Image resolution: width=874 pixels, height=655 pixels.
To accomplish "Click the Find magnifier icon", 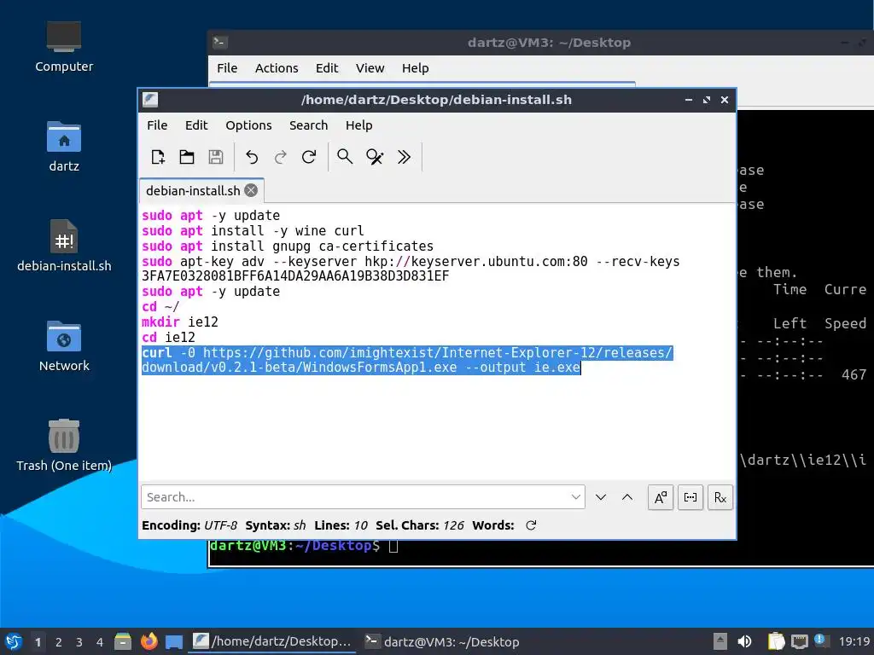I will click(x=345, y=157).
